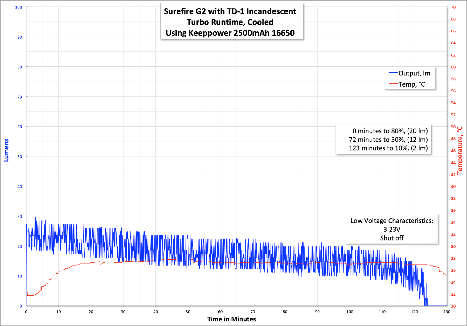This screenshot has height=326, width=467.
Task: Click '72 minutes to 50%' annotation line
Action: pyautogui.click(x=388, y=140)
